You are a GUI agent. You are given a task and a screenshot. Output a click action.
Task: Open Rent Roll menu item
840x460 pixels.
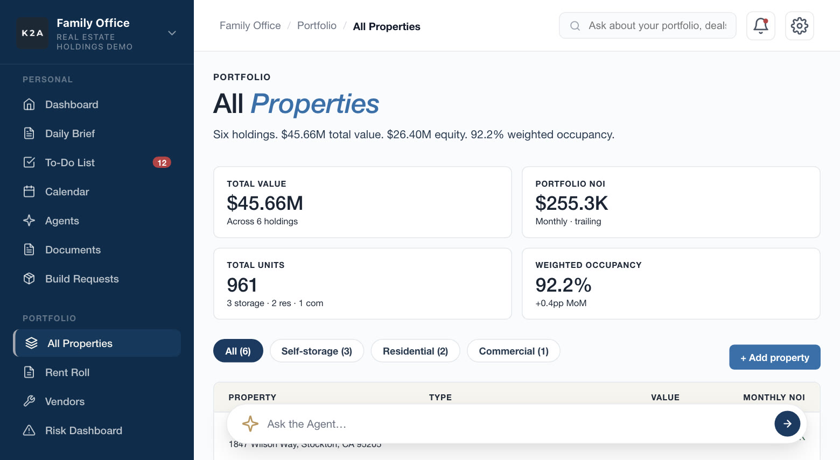[x=97, y=372]
